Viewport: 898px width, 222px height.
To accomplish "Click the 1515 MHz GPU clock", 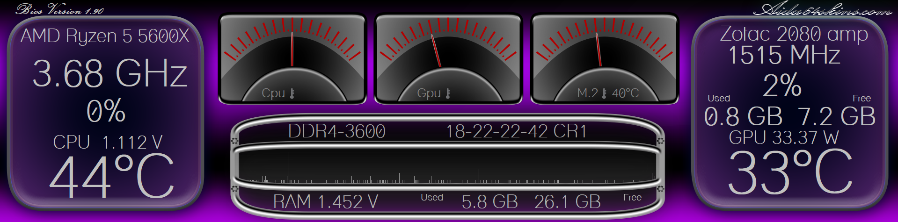I will coord(784,55).
